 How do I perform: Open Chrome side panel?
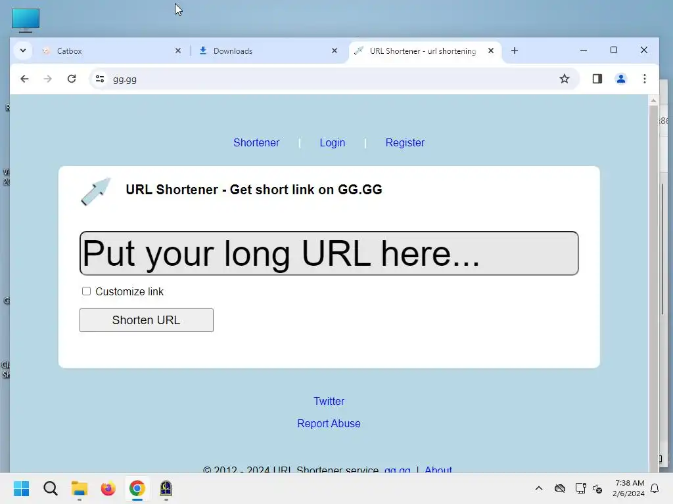[x=597, y=79]
